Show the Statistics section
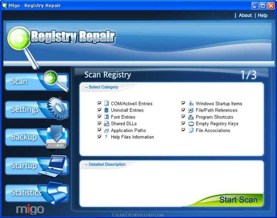277x218 pixels. pos(37,193)
